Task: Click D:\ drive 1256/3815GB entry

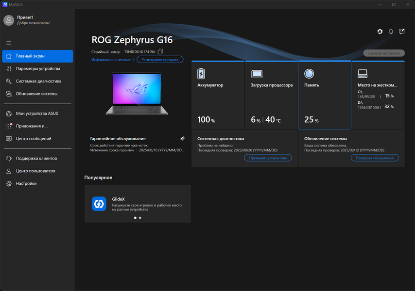Action: tap(376, 105)
